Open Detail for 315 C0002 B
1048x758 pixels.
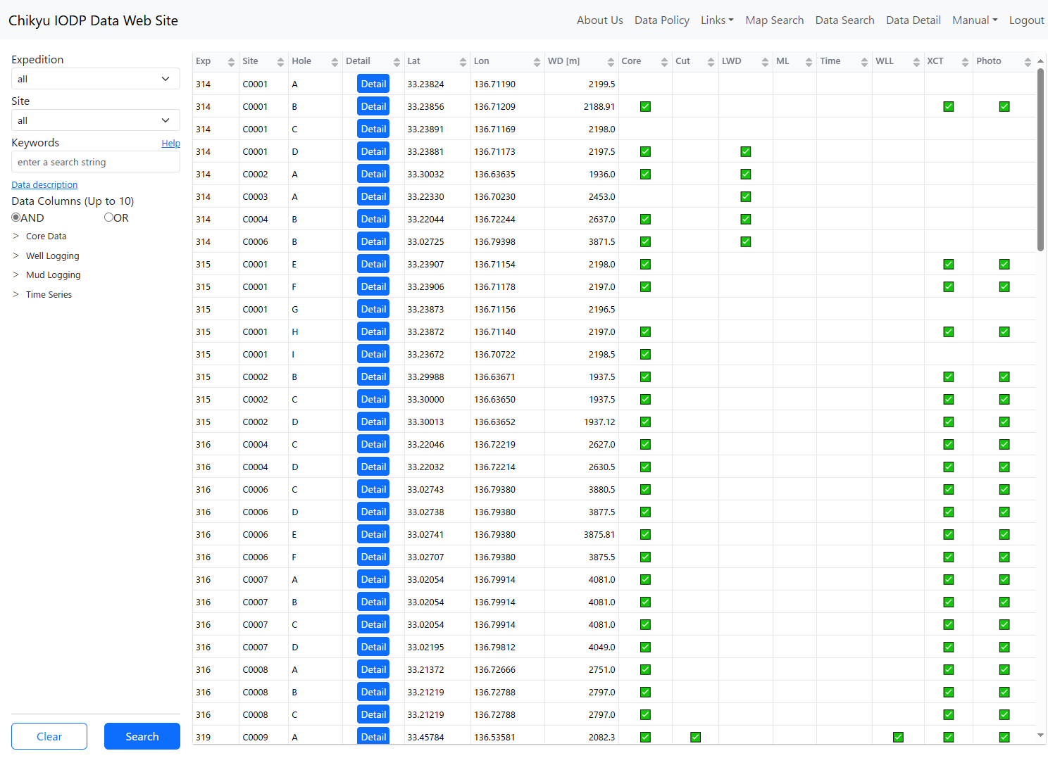373,377
